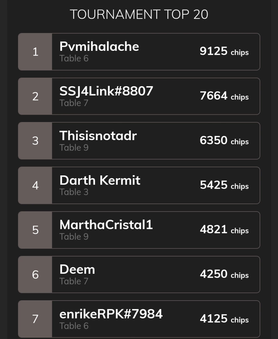
Task: Click the Tournament Top 20 heading
Action: click(x=139, y=14)
